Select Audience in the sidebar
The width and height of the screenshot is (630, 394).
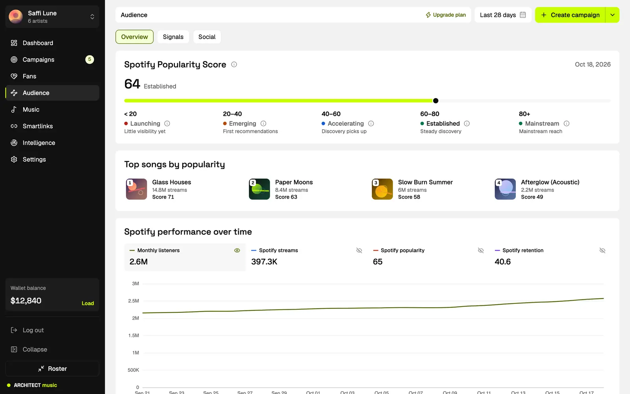52,93
